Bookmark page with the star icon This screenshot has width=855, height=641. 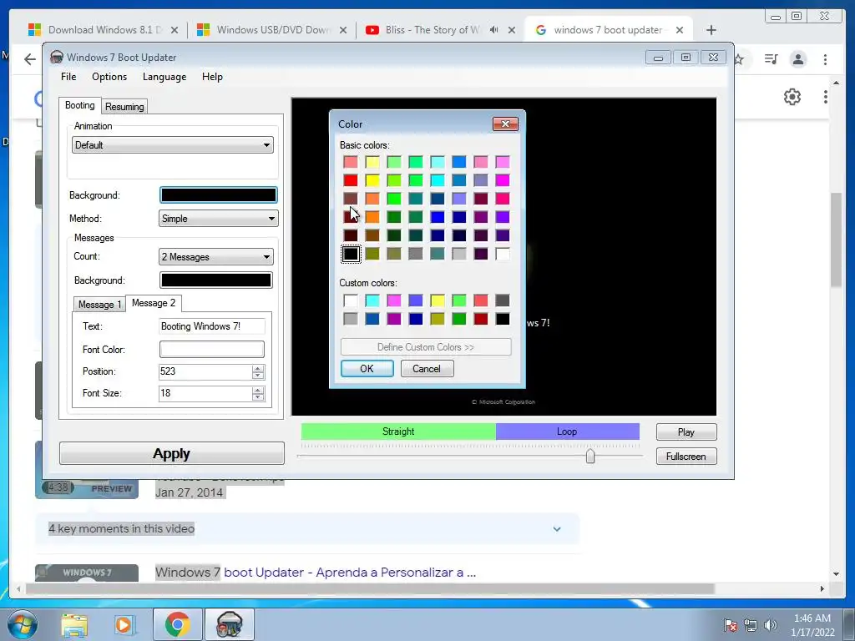point(739,59)
